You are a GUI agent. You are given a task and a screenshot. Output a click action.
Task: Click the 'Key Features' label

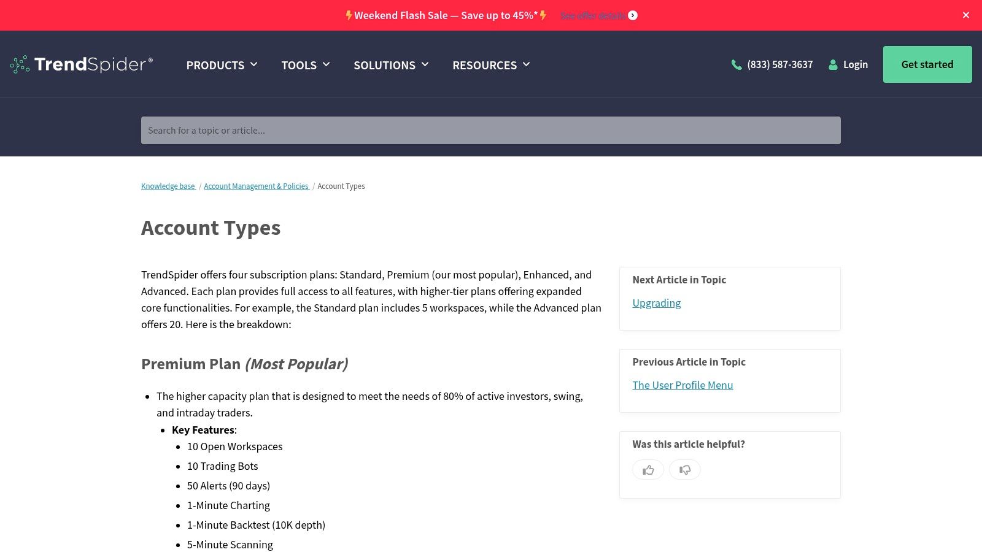tap(203, 430)
